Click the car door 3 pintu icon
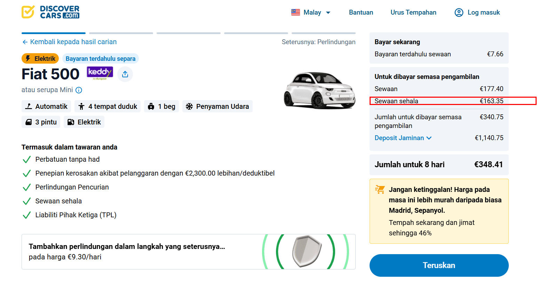 29,122
